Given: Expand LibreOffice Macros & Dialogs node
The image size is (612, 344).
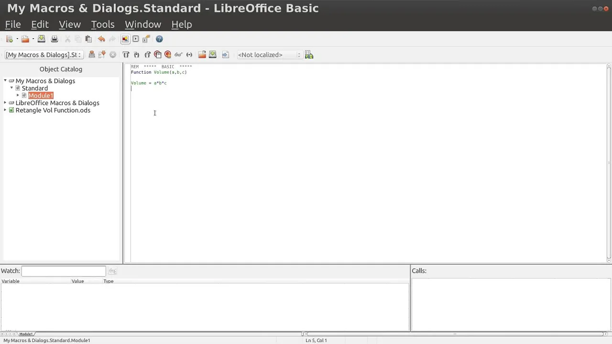Looking at the screenshot, I should [5, 103].
